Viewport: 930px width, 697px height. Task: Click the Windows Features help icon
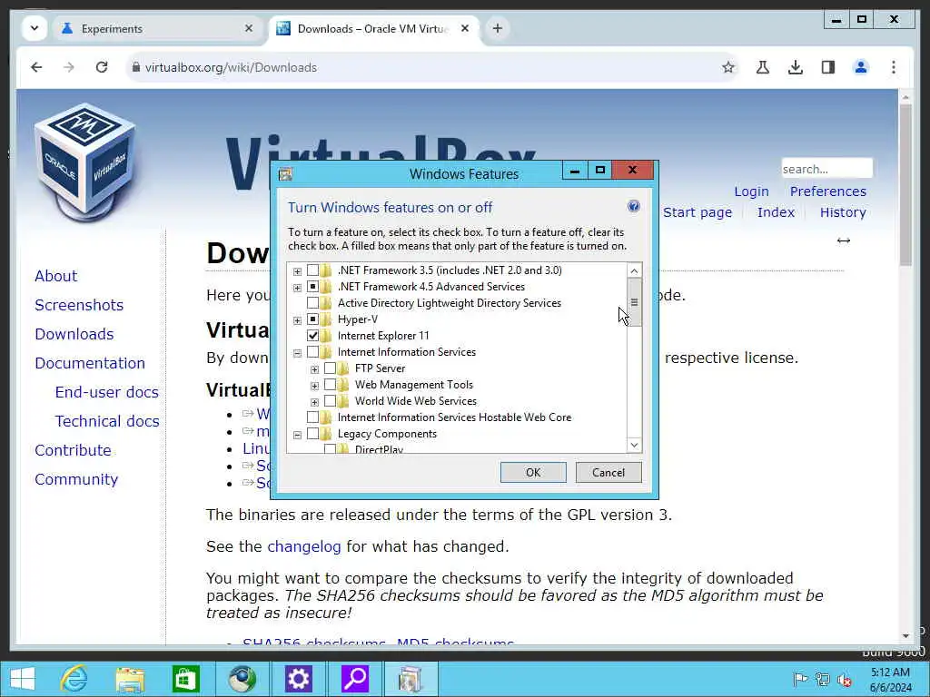(633, 206)
